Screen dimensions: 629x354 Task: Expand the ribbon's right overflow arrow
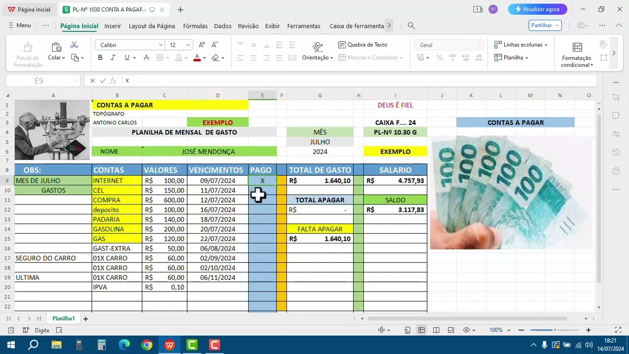613,53
